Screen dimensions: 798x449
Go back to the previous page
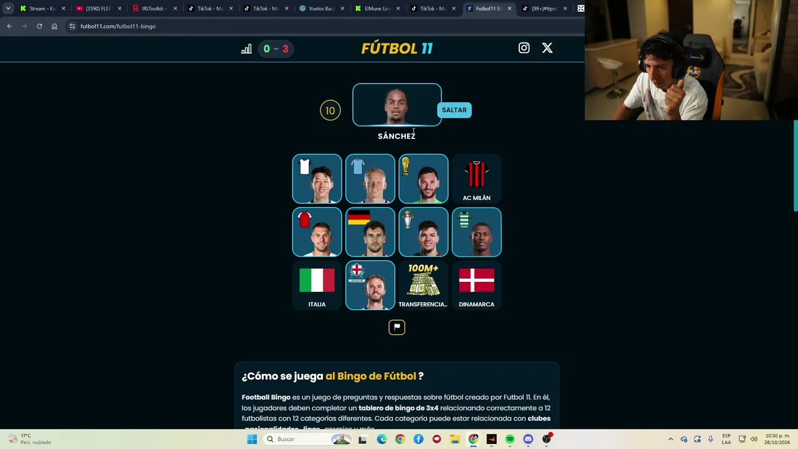[9, 26]
